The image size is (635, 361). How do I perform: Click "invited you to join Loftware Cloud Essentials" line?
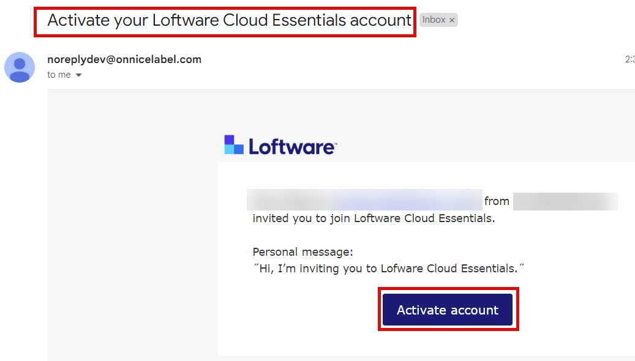(x=374, y=218)
